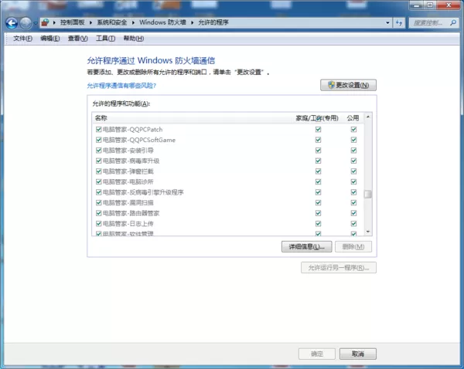
Task: Toggle the name checkbox for 电脑管家-QQPCPatch
Action: pos(99,130)
